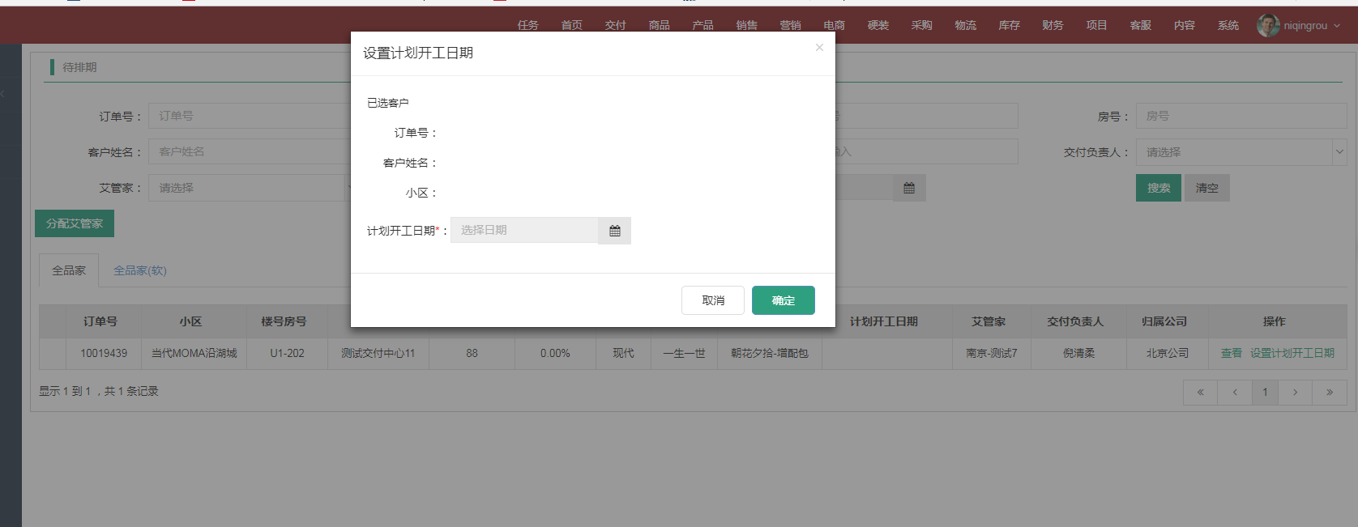
Task: Expand the 交付负责人 dropdown
Action: point(1339,152)
